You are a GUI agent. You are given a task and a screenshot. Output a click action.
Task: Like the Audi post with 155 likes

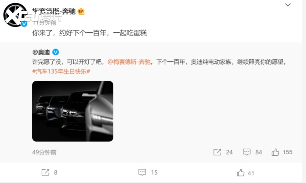click(275, 152)
